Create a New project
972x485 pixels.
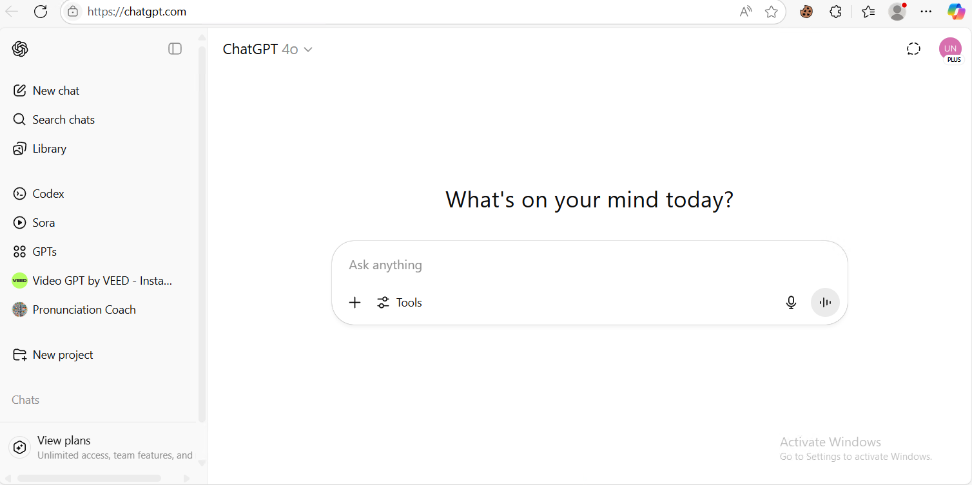63,355
